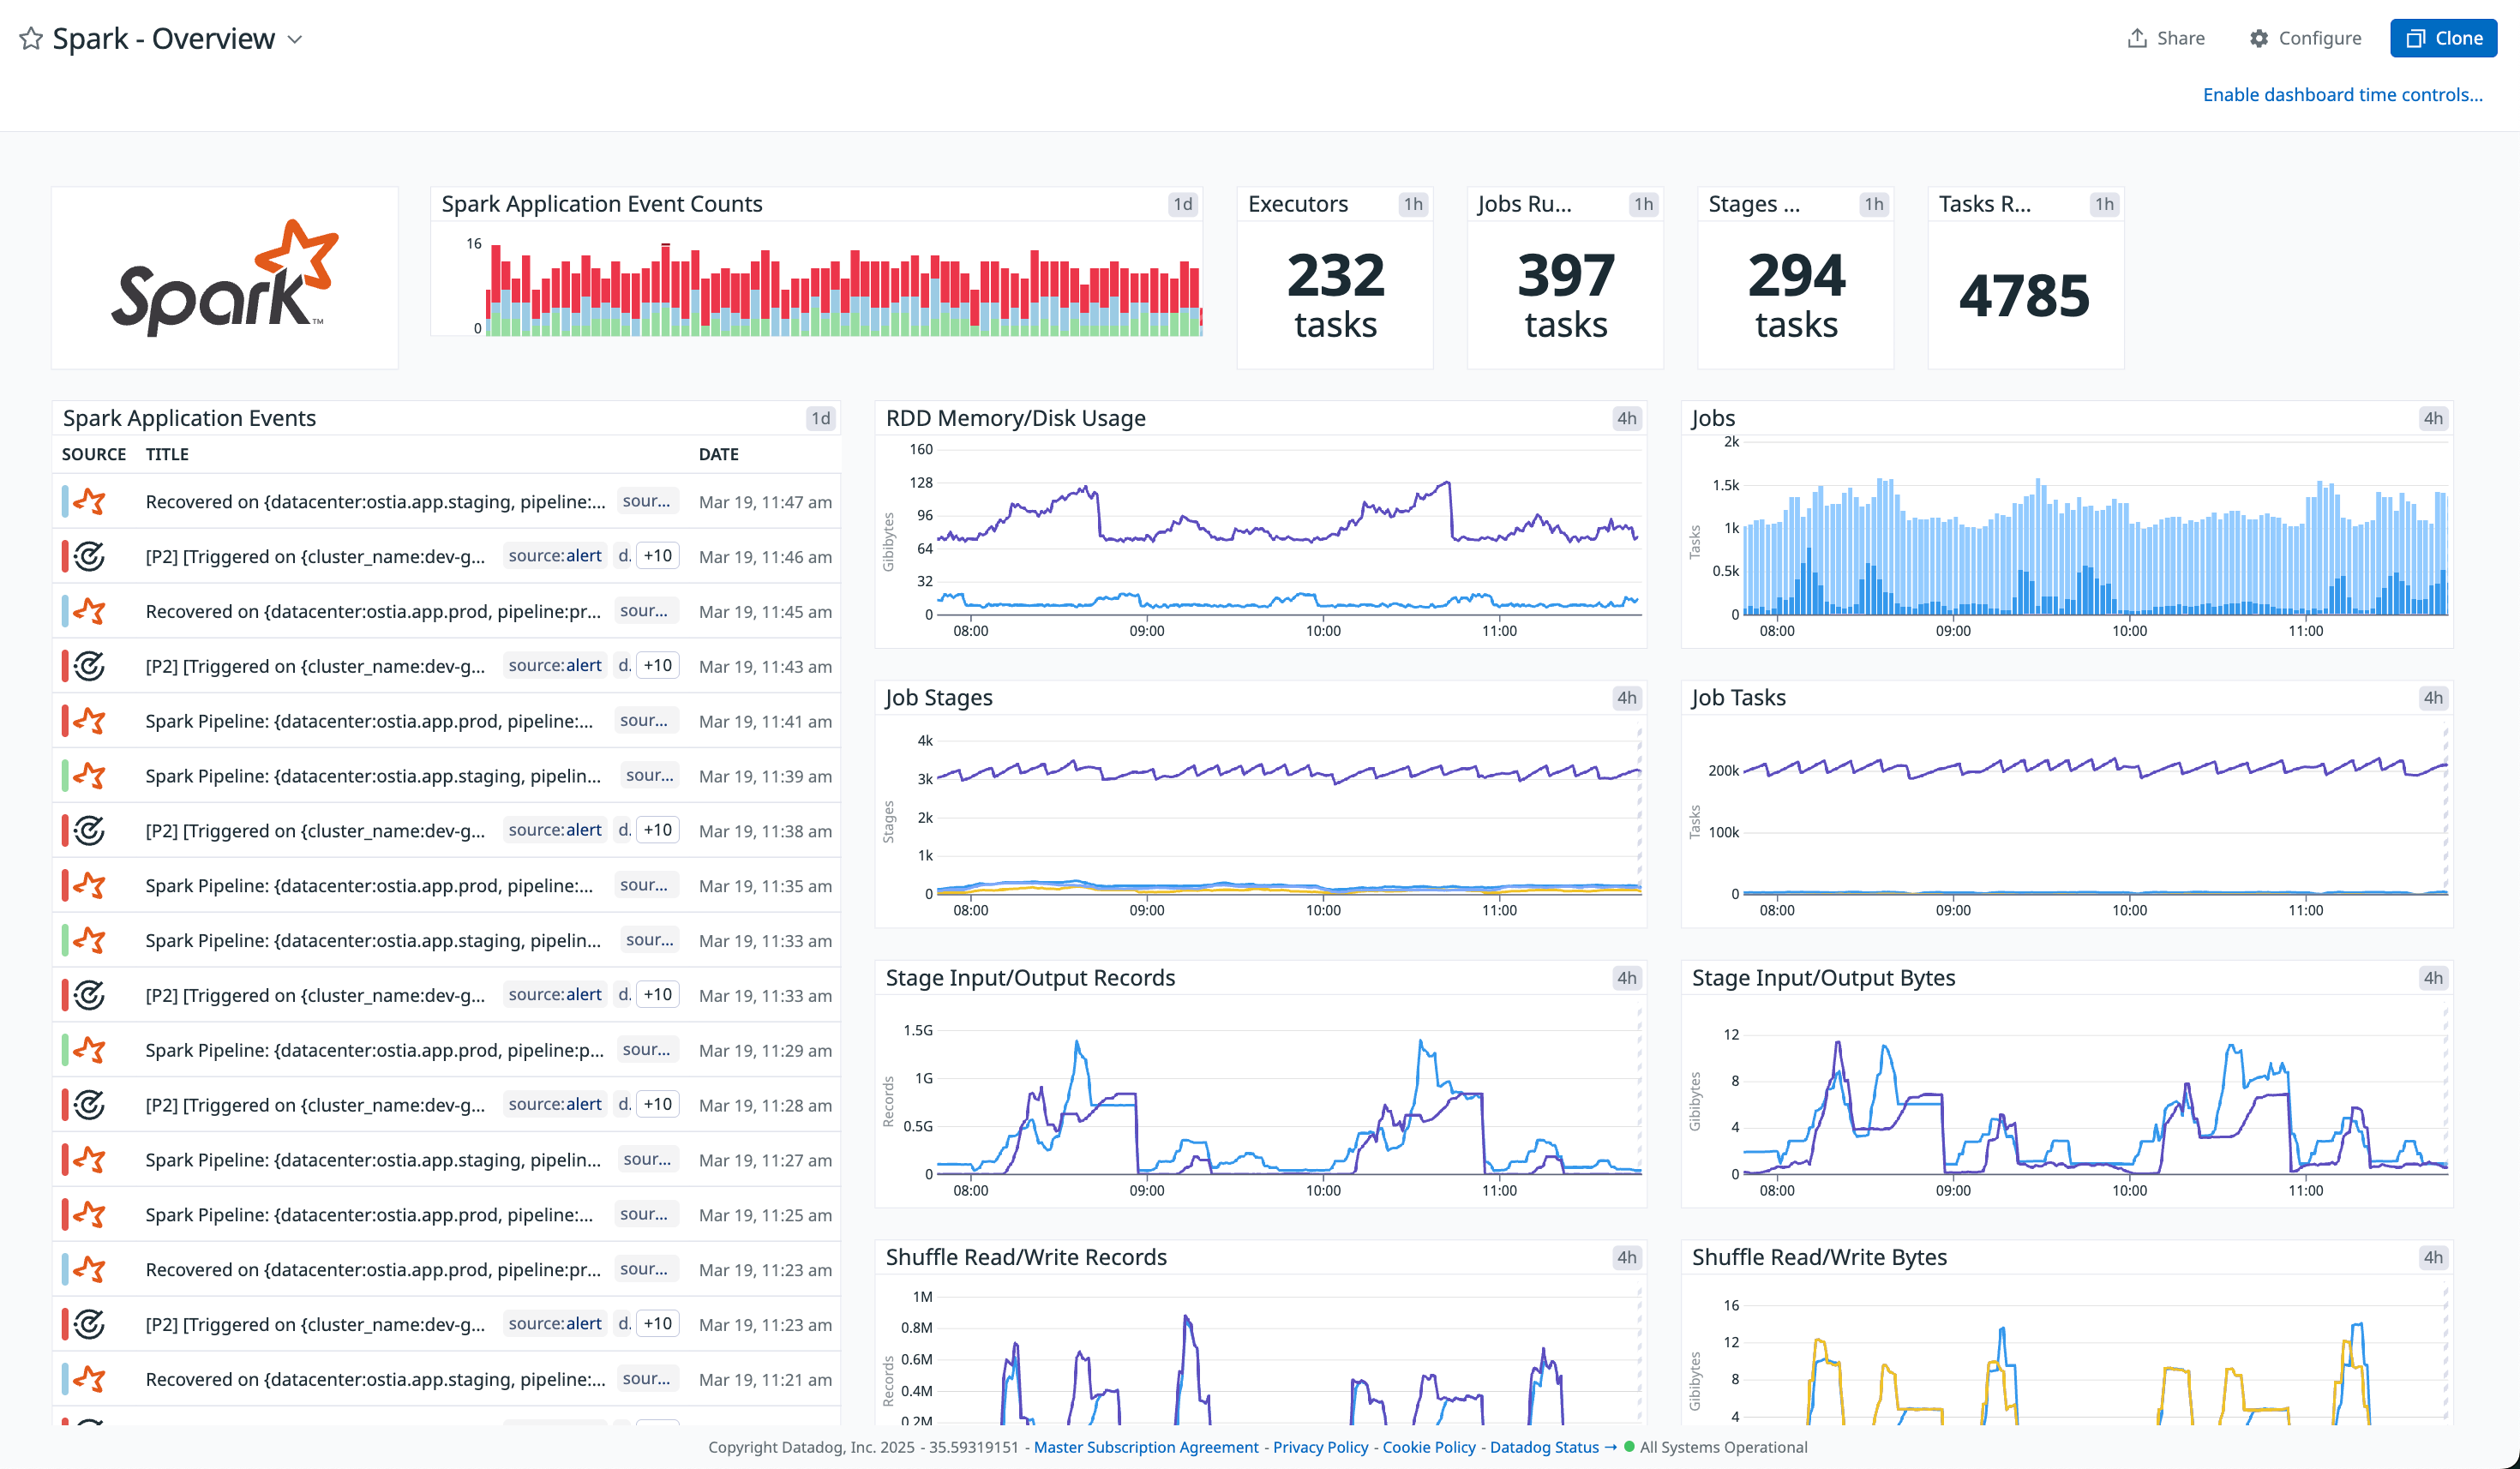Viewport: 2520px width, 1469px height.
Task: Star the Spark - Overview dashboard
Action: click(31, 39)
